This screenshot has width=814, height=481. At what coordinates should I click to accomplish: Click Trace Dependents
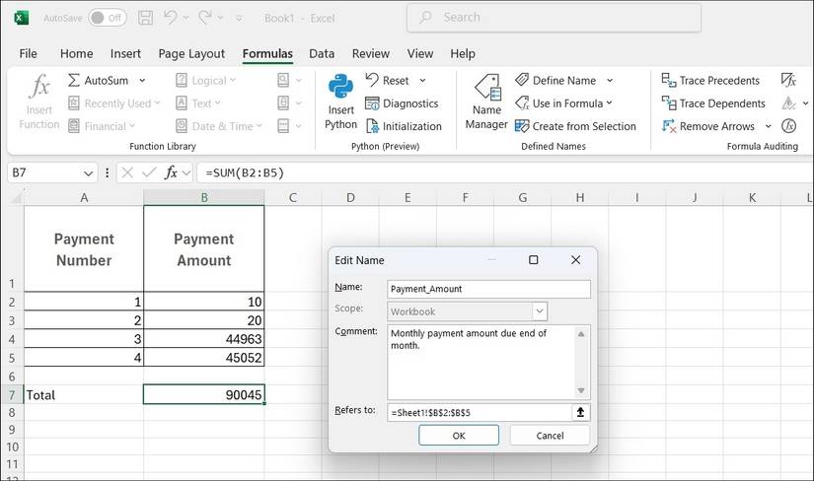[x=713, y=103]
